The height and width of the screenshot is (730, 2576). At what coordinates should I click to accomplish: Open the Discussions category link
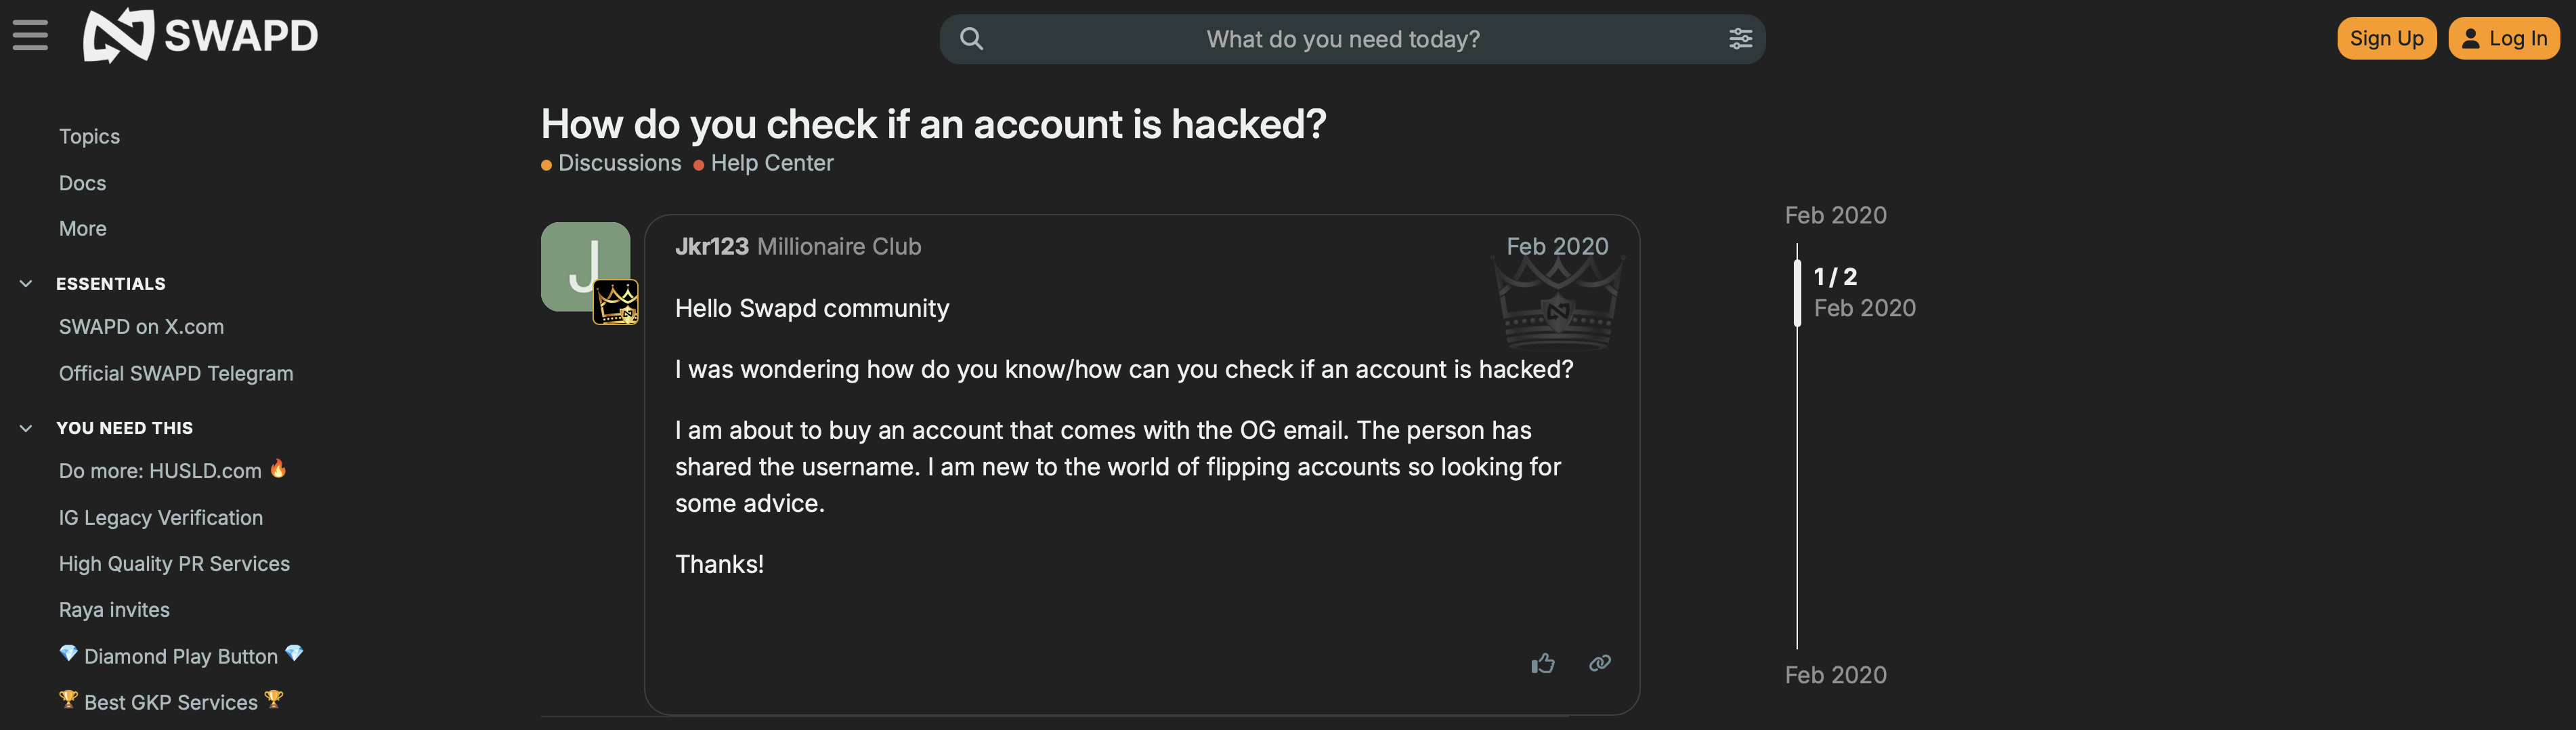click(619, 163)
